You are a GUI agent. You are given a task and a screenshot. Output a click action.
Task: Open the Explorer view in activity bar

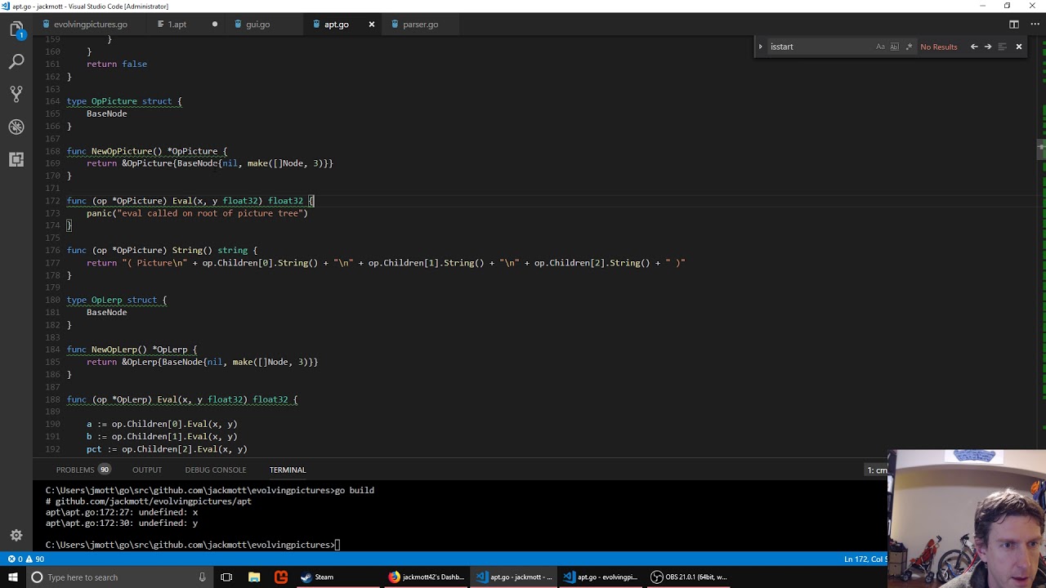coord(16,30)
